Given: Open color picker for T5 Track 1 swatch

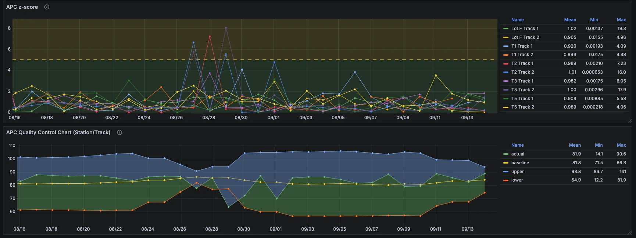Looking at the screenshot, I should tap(505, 99).
